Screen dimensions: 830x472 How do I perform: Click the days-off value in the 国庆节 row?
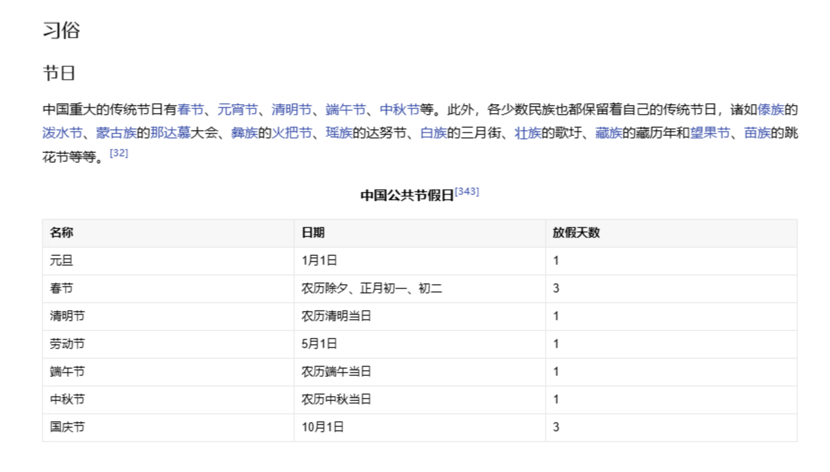click(671, 427)
